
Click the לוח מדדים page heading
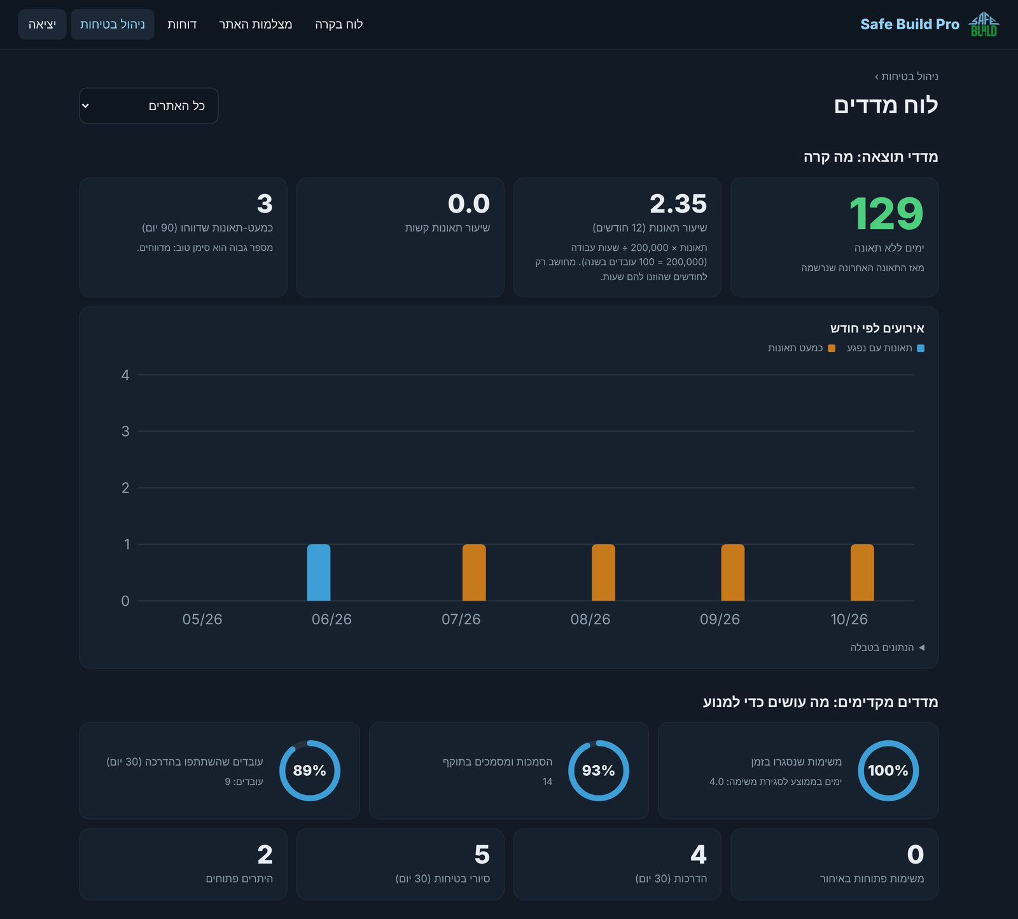click(x=886, y=105)
